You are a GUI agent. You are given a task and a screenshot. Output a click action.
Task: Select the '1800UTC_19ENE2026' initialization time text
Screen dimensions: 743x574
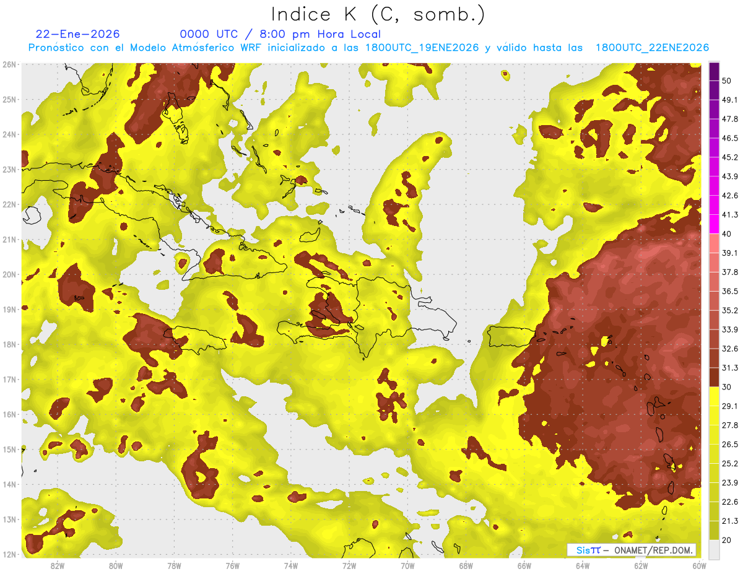click(422, 48)
